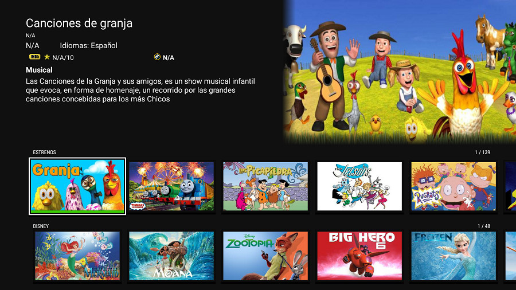
Task: Open the Zootopia poster
Action: 265,256
